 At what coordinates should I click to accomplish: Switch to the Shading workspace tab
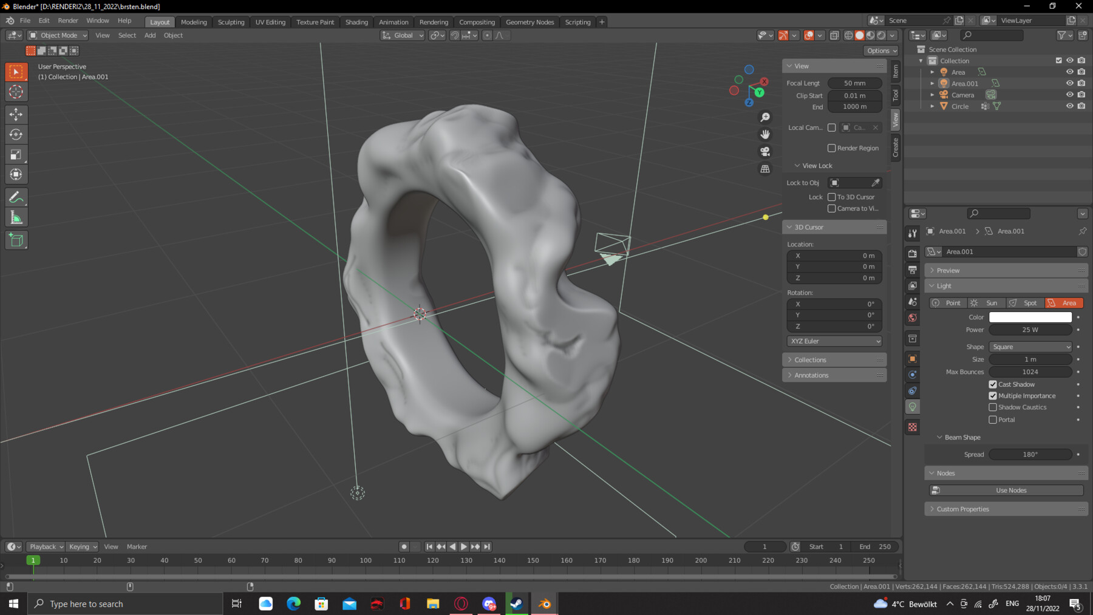coord(356,21)
